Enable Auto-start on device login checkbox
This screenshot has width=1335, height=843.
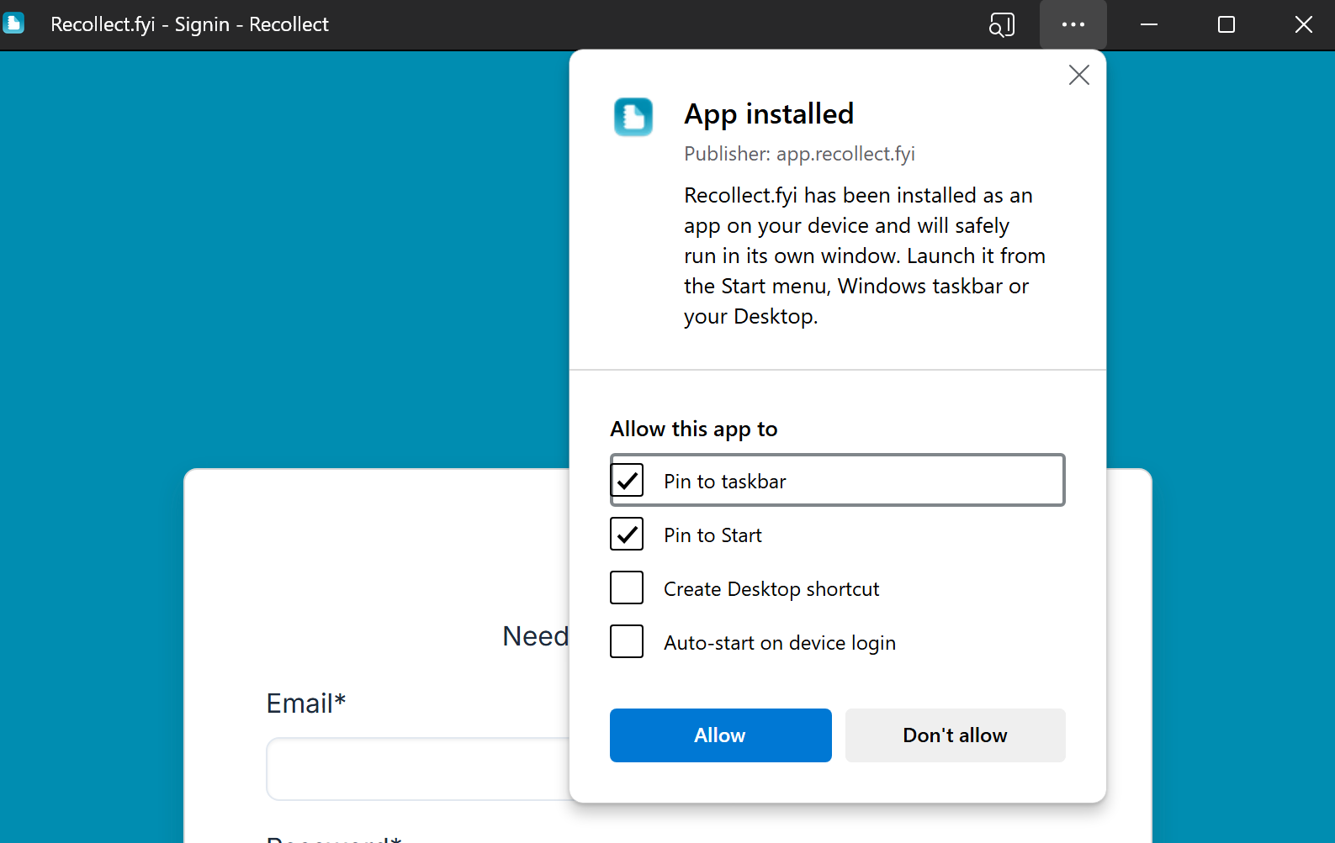[x=627, y=642]
